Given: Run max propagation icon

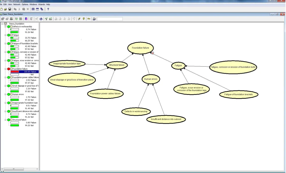Looking at the screenshot, I should pos(50,19).
